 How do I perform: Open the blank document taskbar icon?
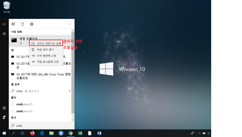click(x=90, y=133)
